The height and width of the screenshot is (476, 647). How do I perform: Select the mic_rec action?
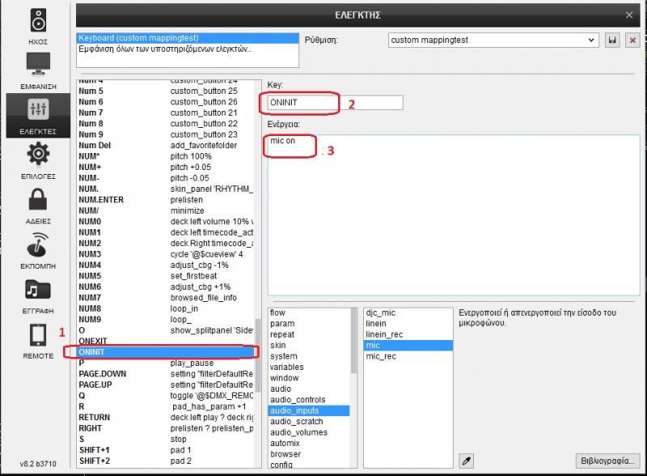click(381, 356)
